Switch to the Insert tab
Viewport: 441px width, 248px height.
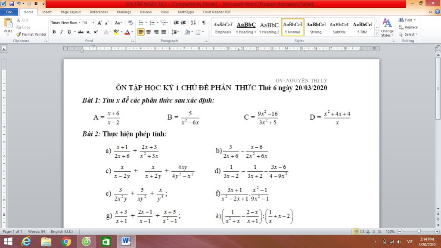(47, 12)
